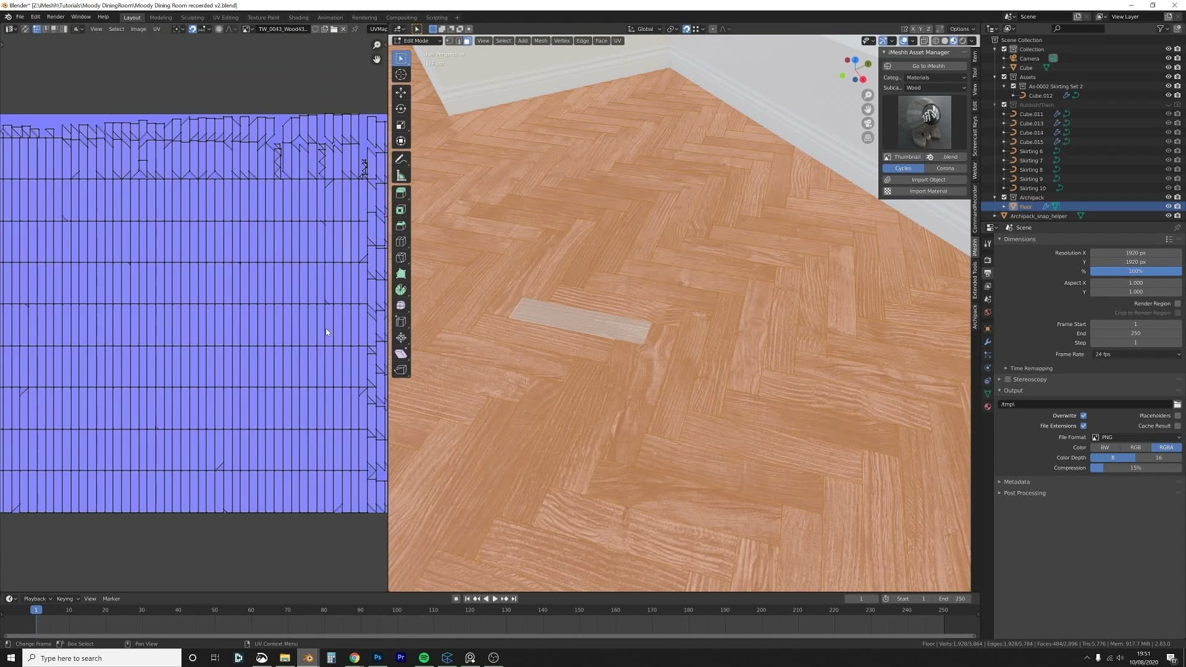Enable the Cache Result checkbox

pyautogui.click(x=1177, y=426)
